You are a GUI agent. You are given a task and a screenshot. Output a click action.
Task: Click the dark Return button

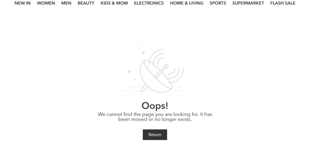[155, 135]
